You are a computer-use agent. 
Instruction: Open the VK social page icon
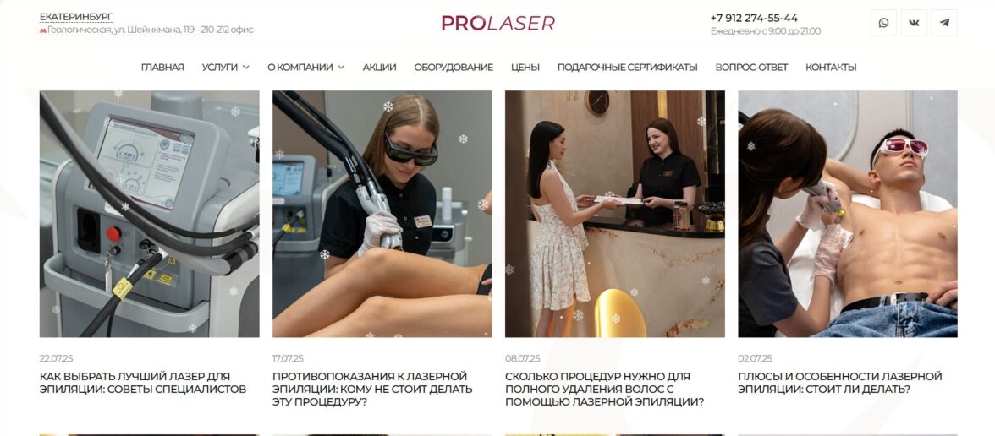pos(914,23)
